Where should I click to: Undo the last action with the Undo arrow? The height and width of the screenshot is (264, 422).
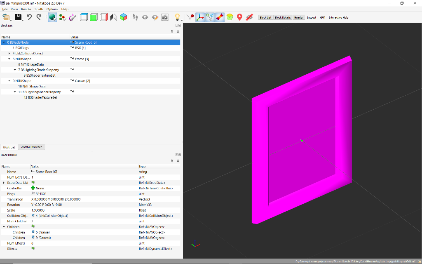29,17
